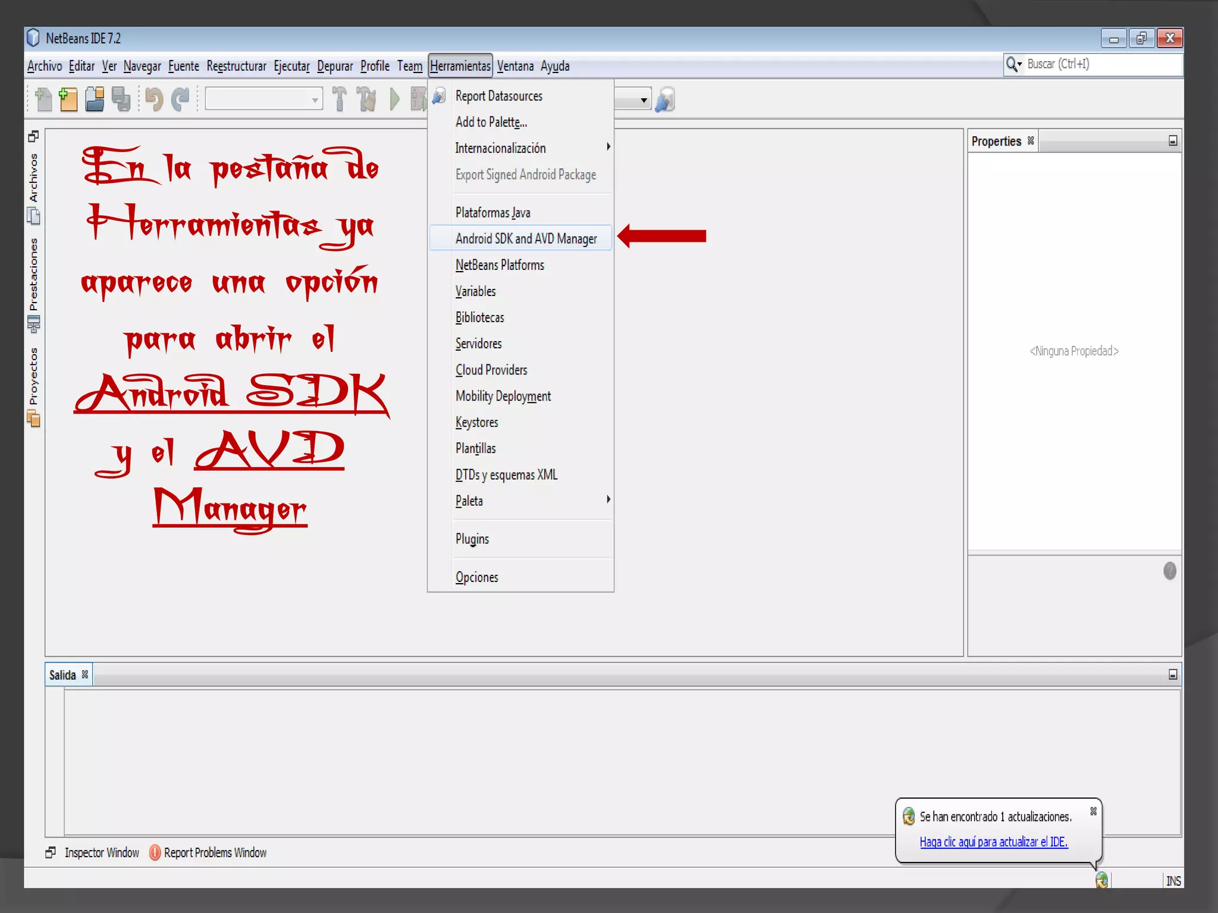Open the Ayuda menu
The height and width of the screenshot is (913, 1218).
coord(555,66)
